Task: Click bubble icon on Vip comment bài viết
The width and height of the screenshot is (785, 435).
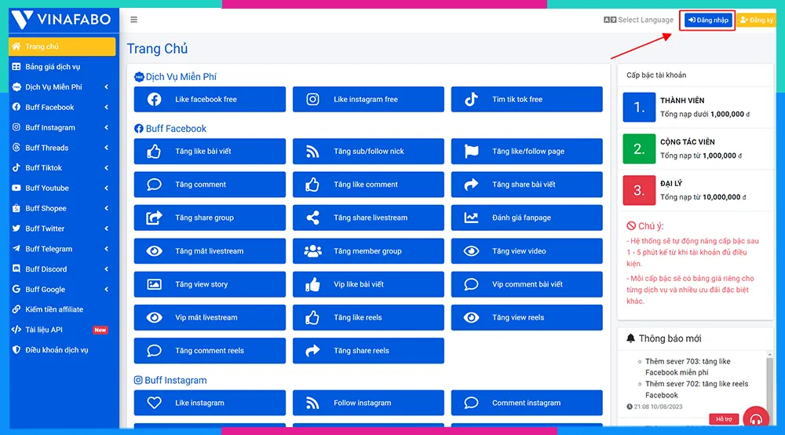Action: point(471,284)
